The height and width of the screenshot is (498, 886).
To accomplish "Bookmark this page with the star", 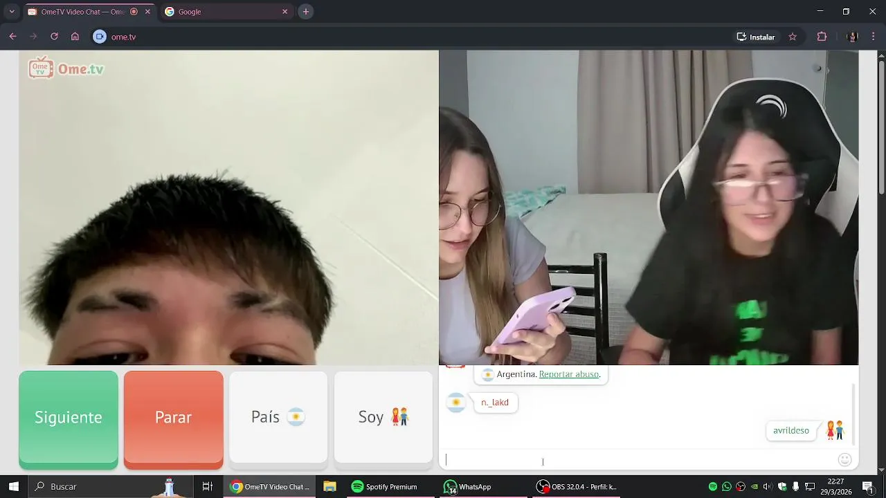I will click(x=793, y=37).
